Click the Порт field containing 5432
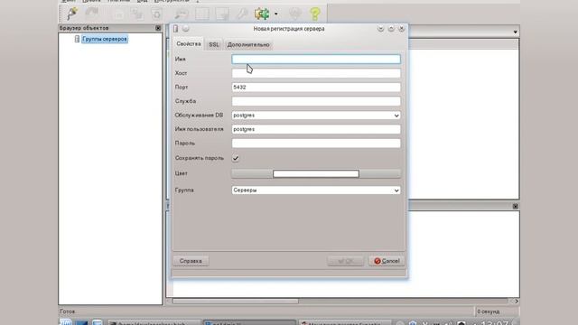 (316, 87)
